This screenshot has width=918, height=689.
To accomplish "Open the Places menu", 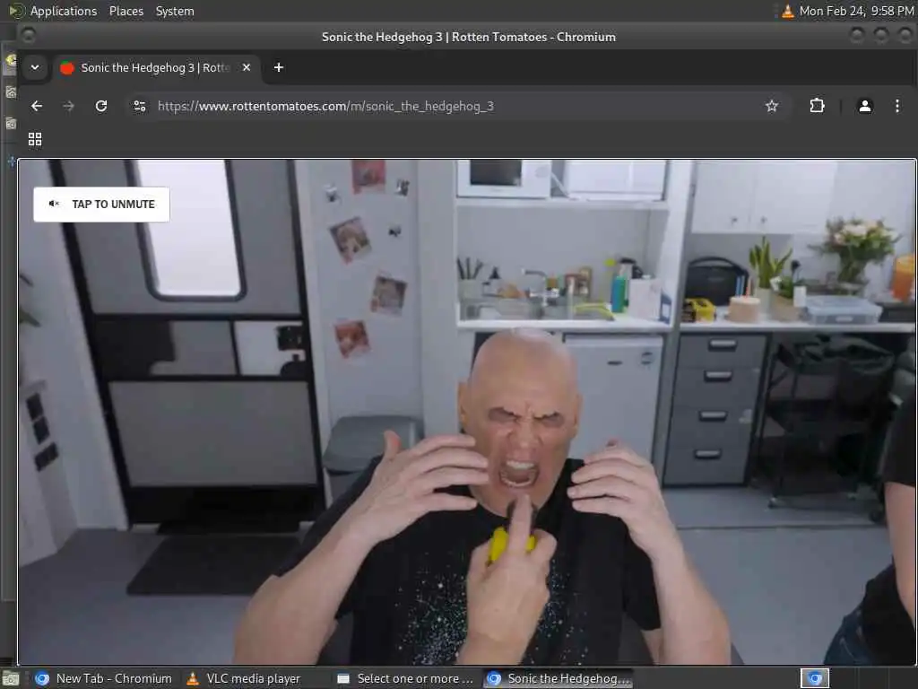I will coord(126,11).
